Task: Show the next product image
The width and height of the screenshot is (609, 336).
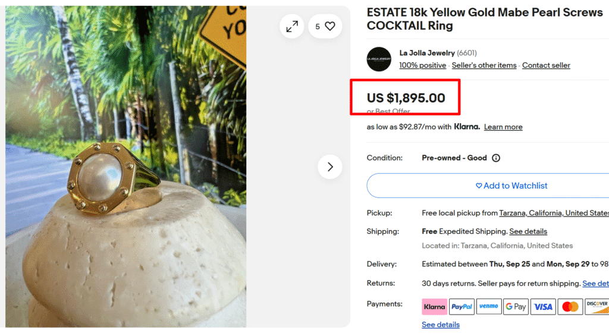Action: (x=330, y=167)
